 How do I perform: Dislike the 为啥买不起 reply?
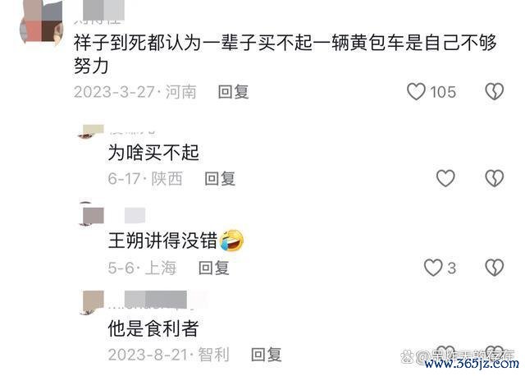tap(495, 178)
